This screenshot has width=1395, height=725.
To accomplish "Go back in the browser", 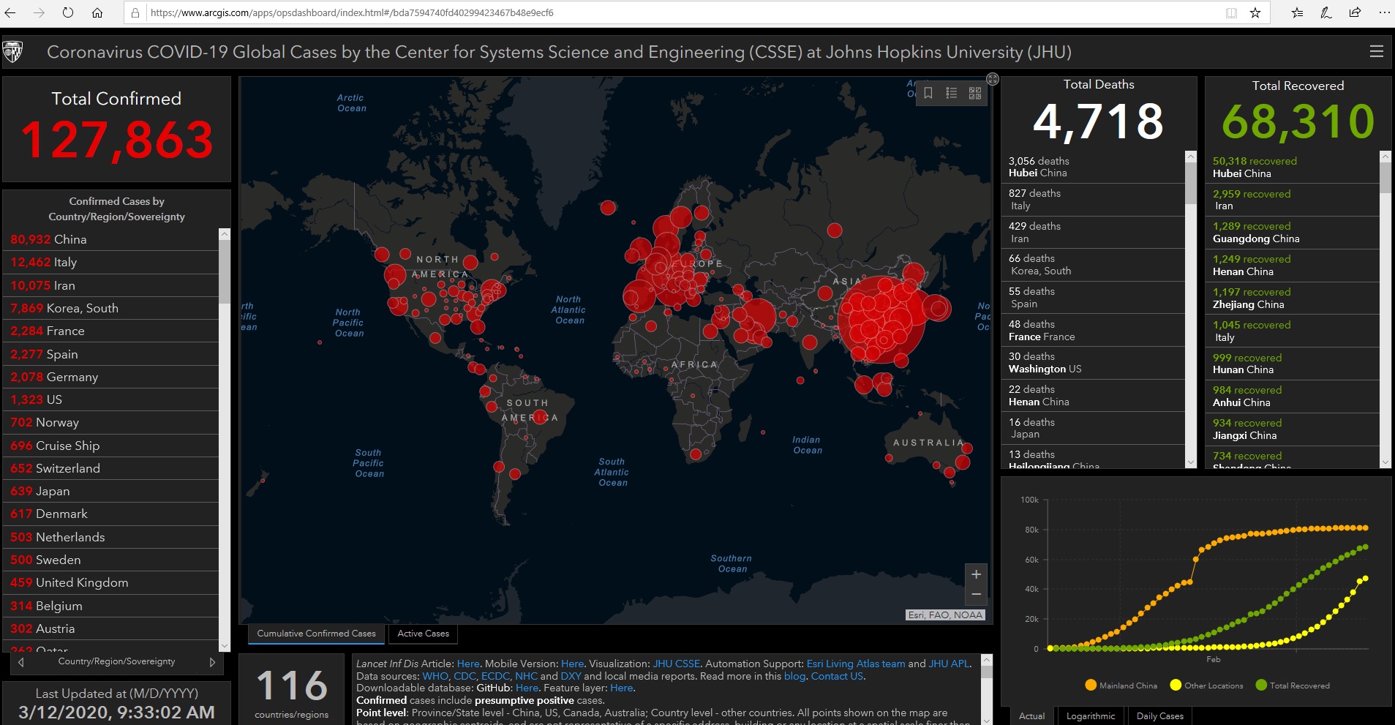I will (x=10, y=12).
